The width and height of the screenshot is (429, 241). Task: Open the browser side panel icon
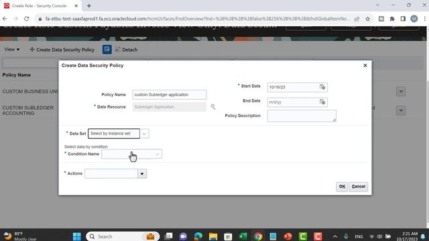[x=403, y=19]
